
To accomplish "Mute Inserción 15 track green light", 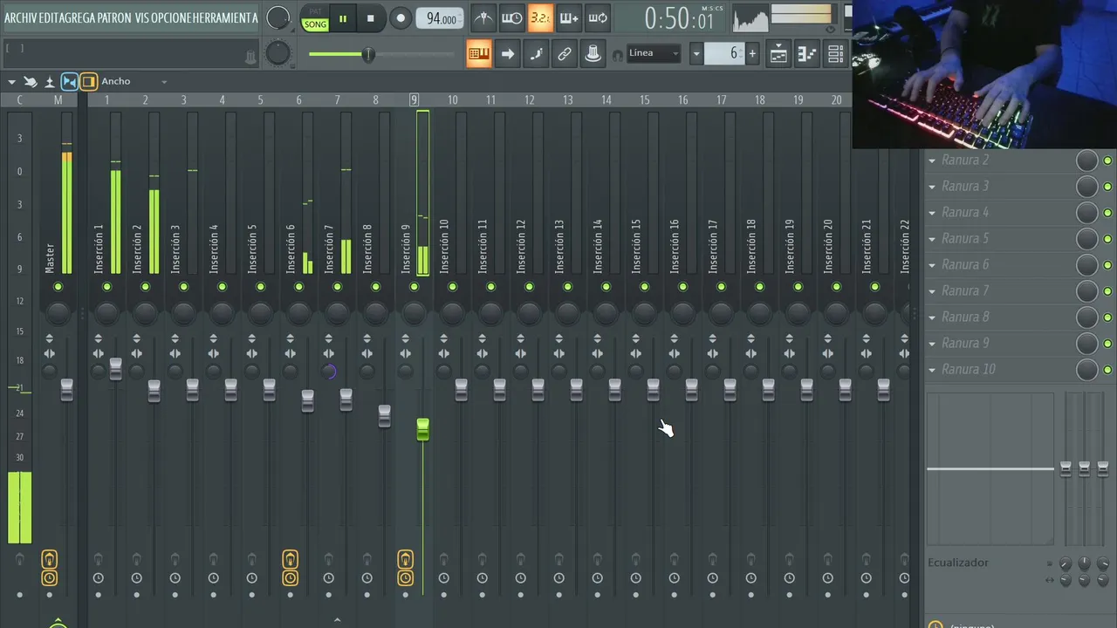I will [x=644, y=287].
